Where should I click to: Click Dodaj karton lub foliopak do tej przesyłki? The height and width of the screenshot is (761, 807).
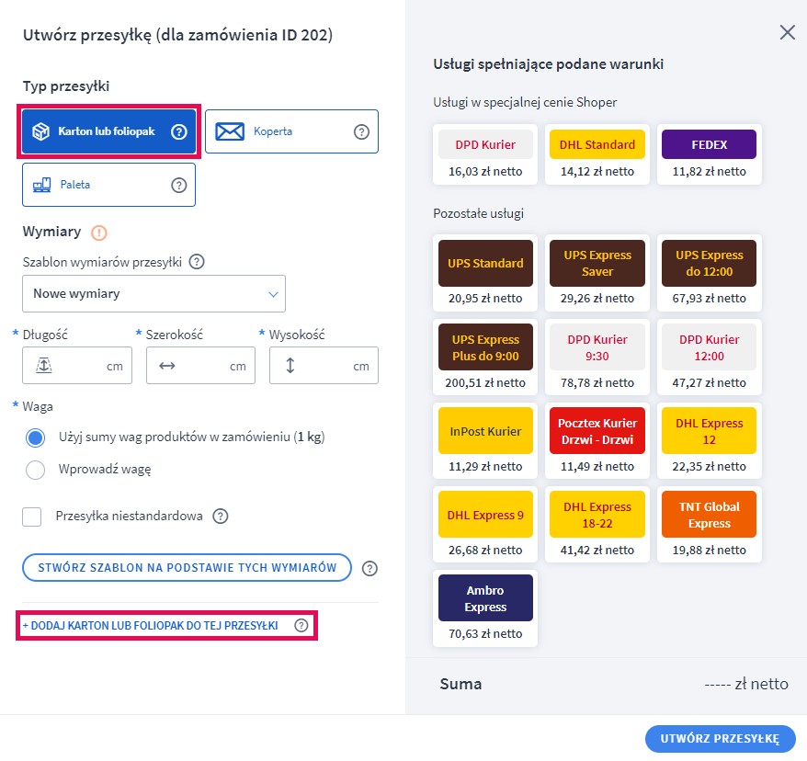pos(150,625)
